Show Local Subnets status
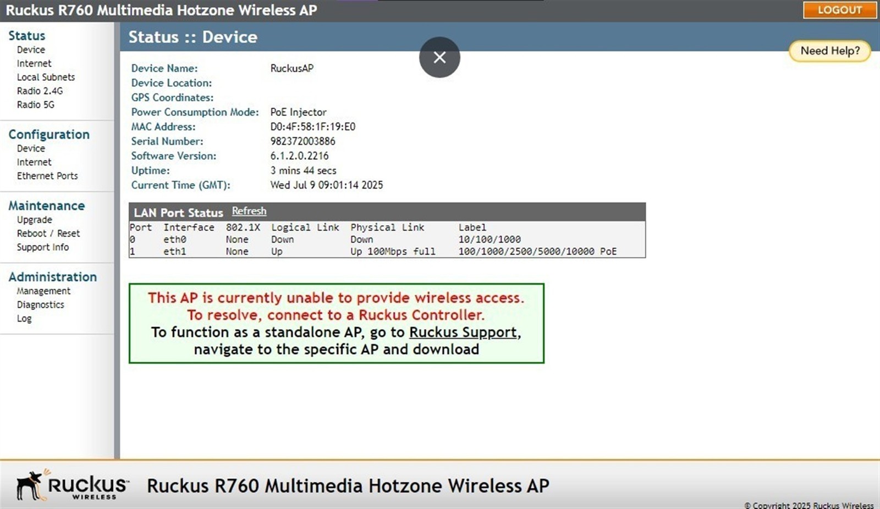Image resolution: width=880 pixels, height=509 pixels. click(x=45, y=77)
